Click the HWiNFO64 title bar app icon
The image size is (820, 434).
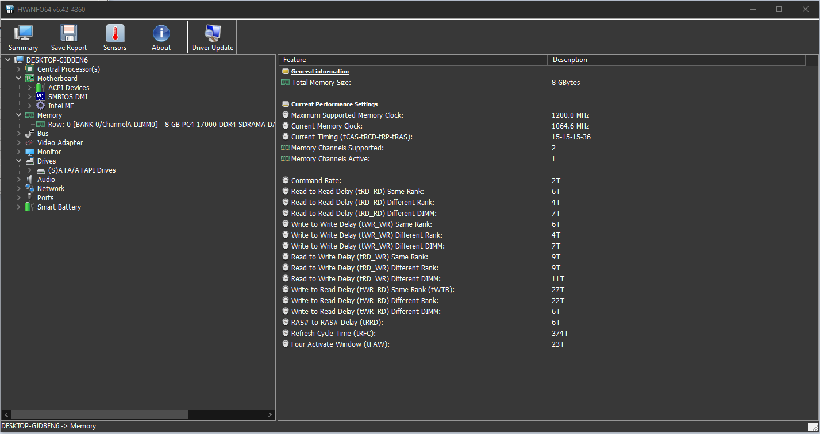click(x=10, y=9)
